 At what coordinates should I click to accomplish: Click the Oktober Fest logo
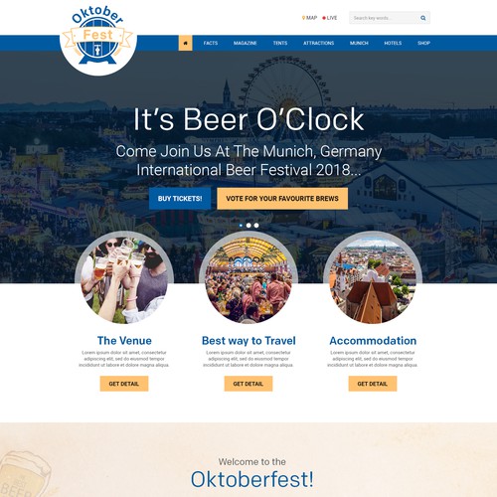click(98, 39)
